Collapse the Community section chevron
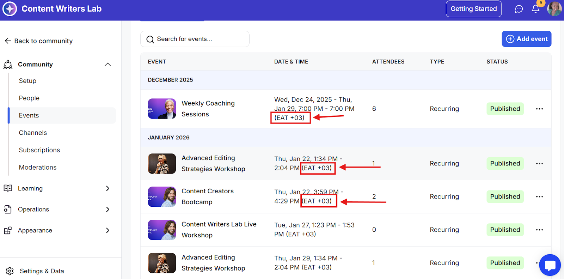The width and height of the screenshot is (564, 279). [108, 65]
